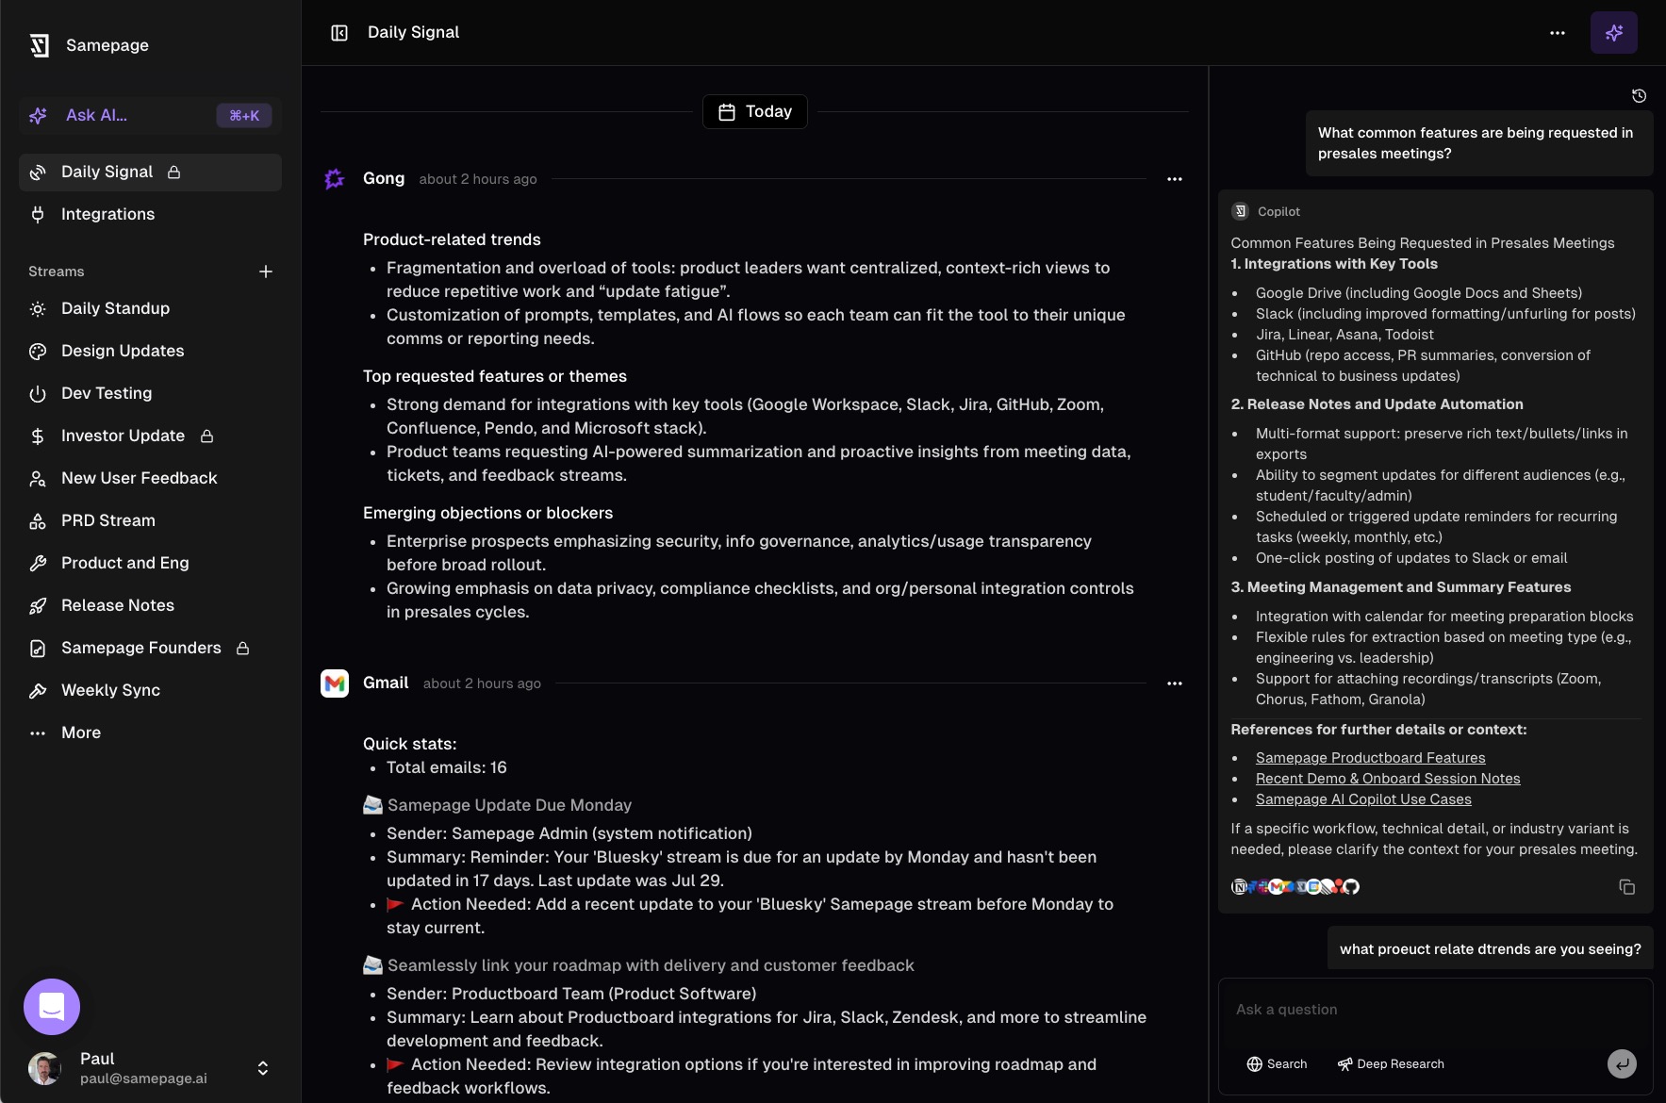Screen dimensions: 1666x1103
Task: Open the Today date picker
Action: click(755, 112)
